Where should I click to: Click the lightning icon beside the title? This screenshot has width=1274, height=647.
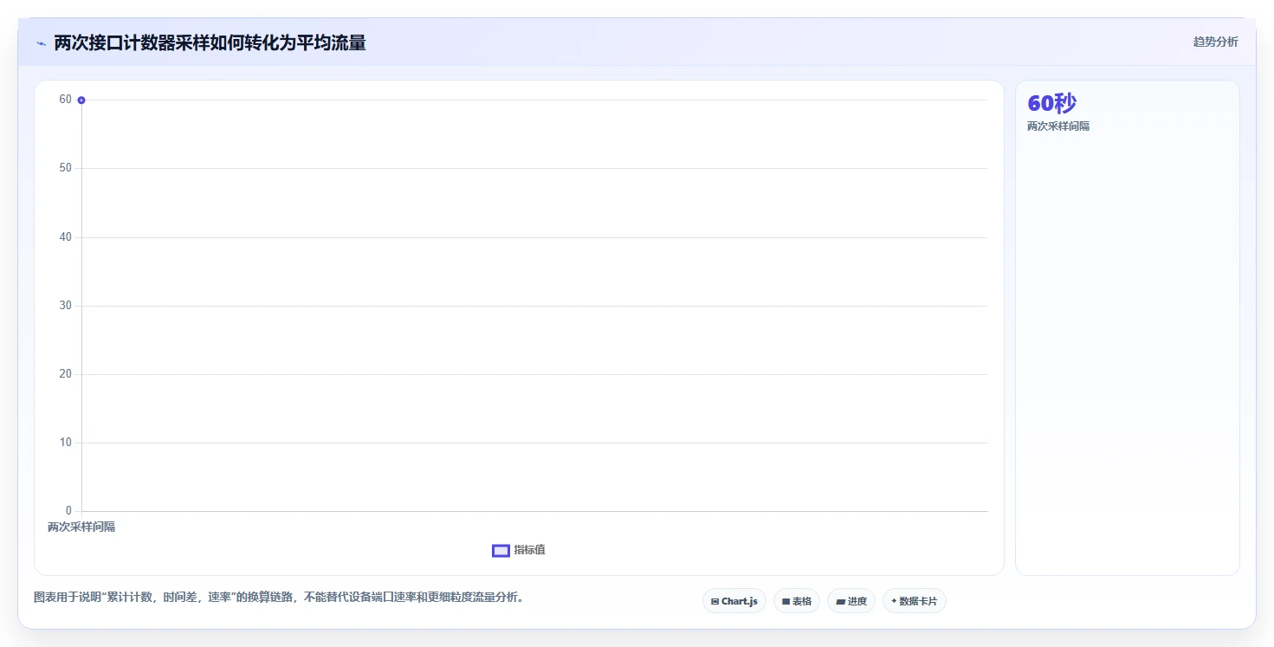pos(41,43)
